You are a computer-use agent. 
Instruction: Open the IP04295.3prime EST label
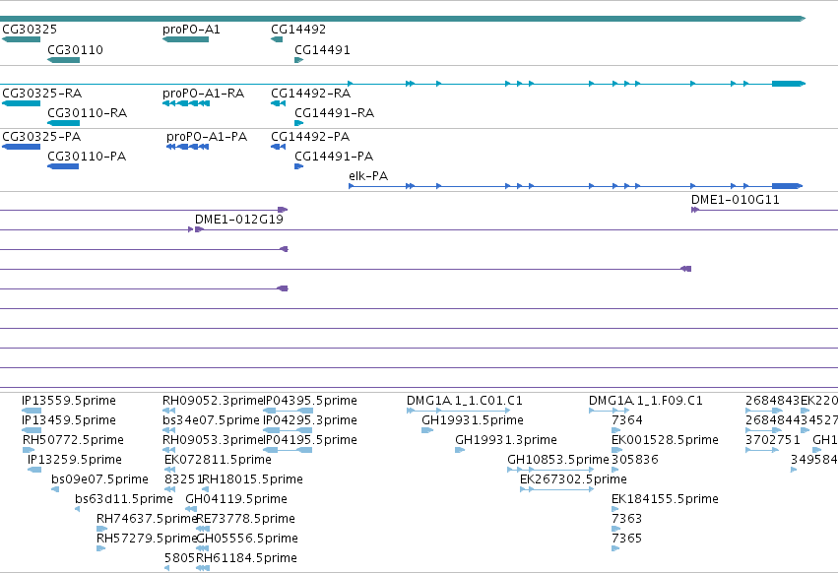click(x=310, y=420)
